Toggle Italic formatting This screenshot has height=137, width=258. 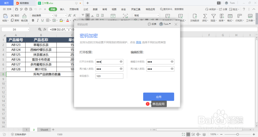tap(38, 20)
